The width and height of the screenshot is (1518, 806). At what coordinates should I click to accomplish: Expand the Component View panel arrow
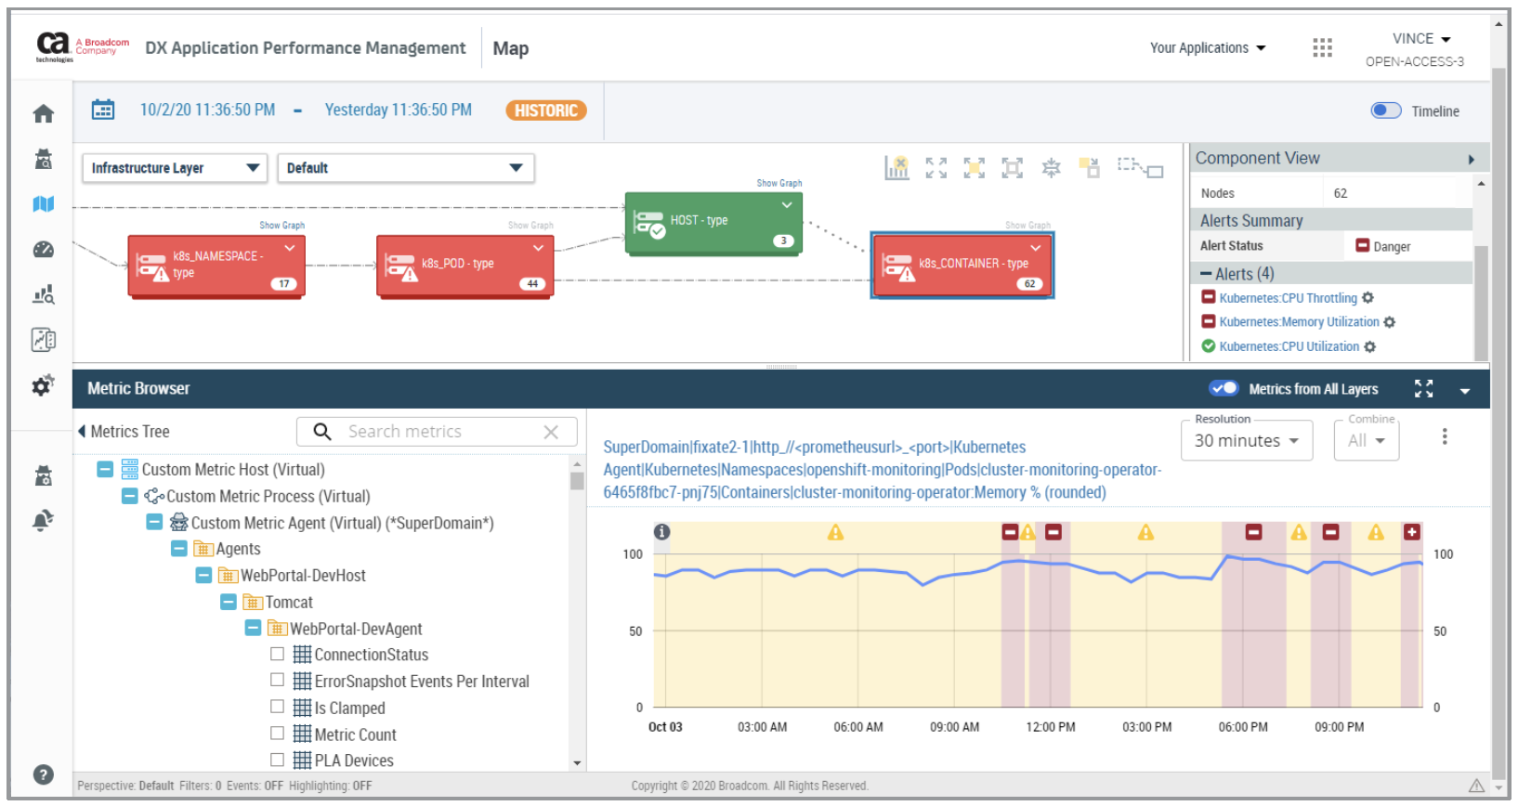1471,160
